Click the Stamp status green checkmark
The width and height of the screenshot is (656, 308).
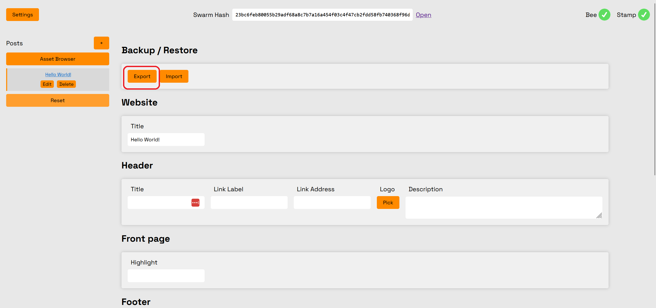[644, 15]
